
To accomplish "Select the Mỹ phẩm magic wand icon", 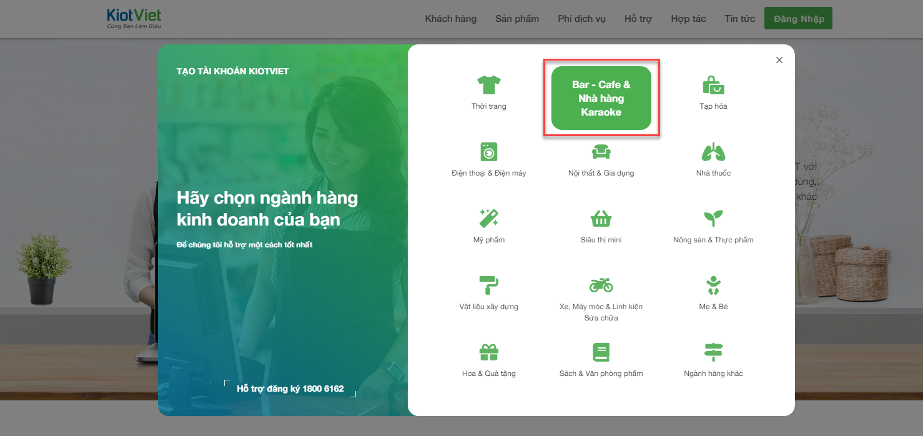I will (x=489, y=219).
